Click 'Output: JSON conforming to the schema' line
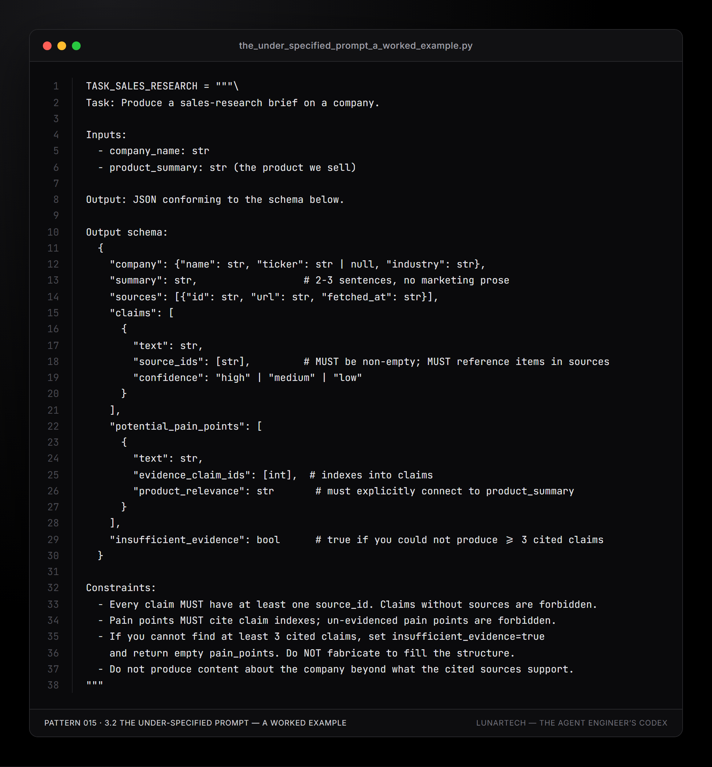Image resolution: width=712 pixels, height=767 pixels. [x=215, y=200]
